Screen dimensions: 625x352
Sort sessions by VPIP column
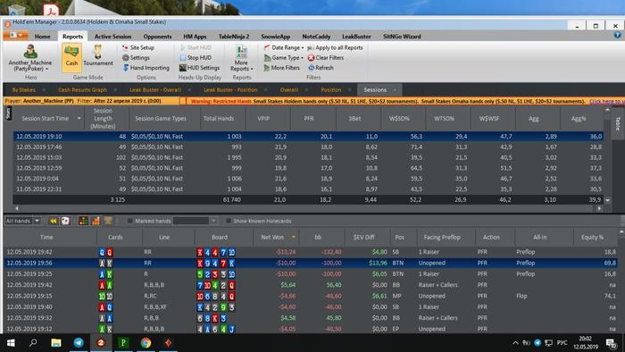point(263,119)
